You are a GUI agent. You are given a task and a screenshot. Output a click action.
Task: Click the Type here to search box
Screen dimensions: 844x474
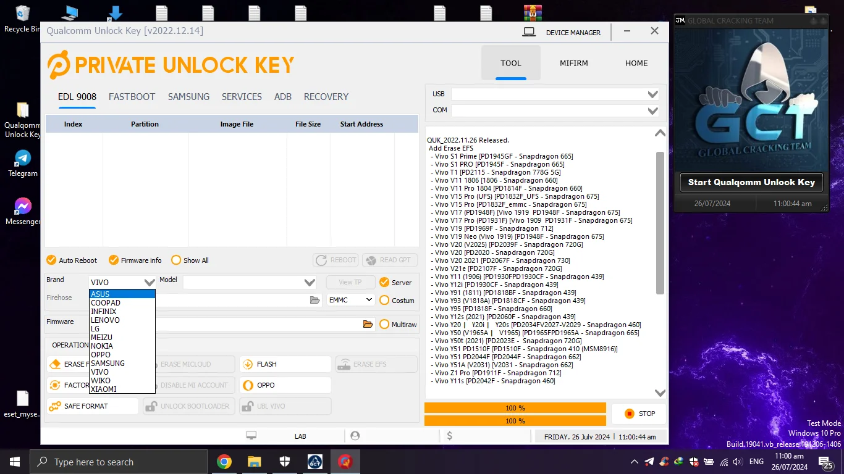tap(119, 462)
